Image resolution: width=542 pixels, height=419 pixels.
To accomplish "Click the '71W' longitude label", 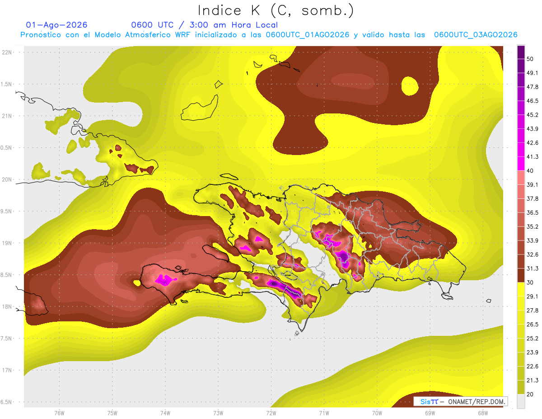I will (324, 413).
